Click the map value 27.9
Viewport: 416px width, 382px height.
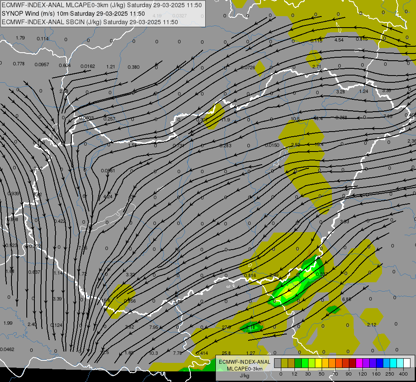[x=226, y=327]
